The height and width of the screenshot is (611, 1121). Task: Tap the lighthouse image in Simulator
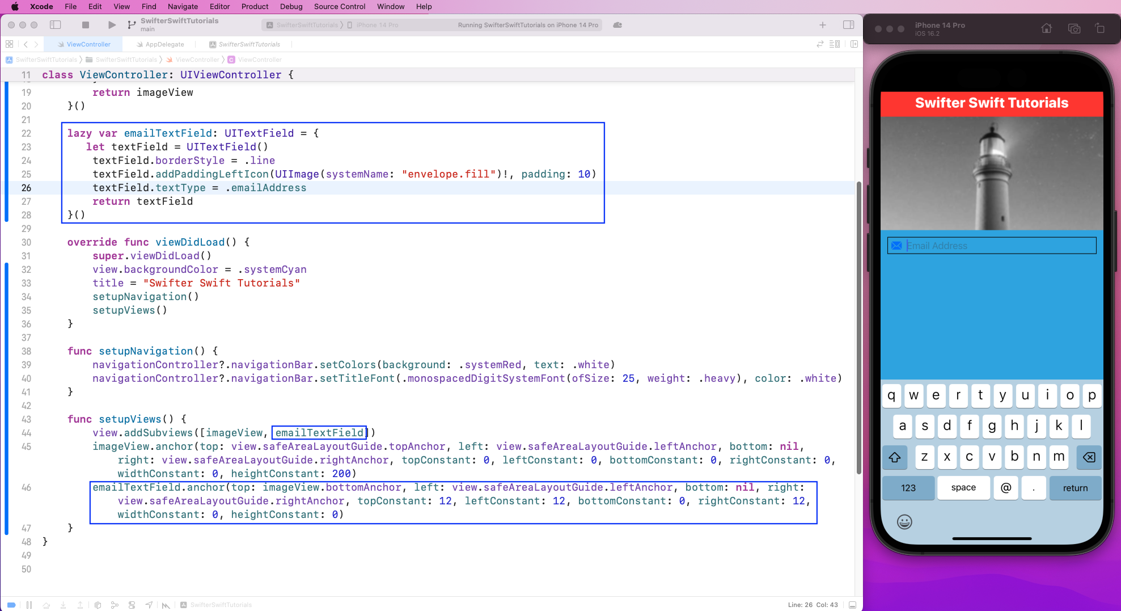pyautogui.click(x=992, y=173)
